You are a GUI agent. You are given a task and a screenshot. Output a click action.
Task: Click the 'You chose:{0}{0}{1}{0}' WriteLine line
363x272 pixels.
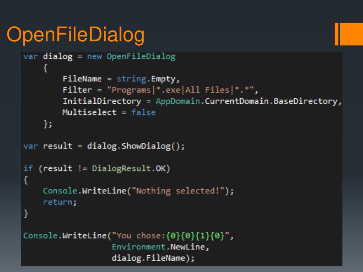[x=128, y=236]
